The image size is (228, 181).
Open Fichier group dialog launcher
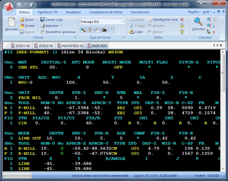[76, 37]
